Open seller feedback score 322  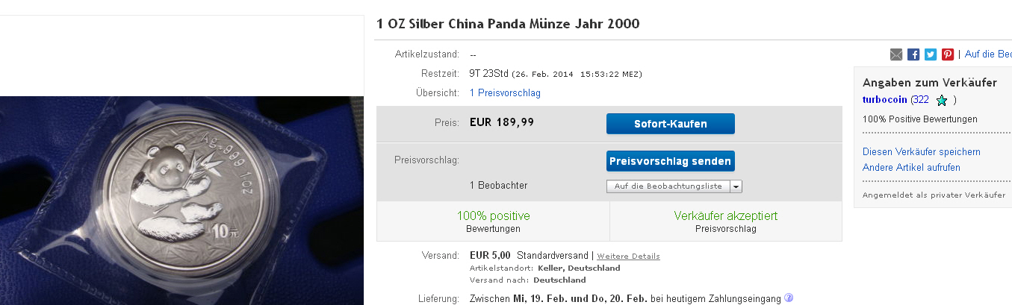pyautogui.click(x=920, y=100)
